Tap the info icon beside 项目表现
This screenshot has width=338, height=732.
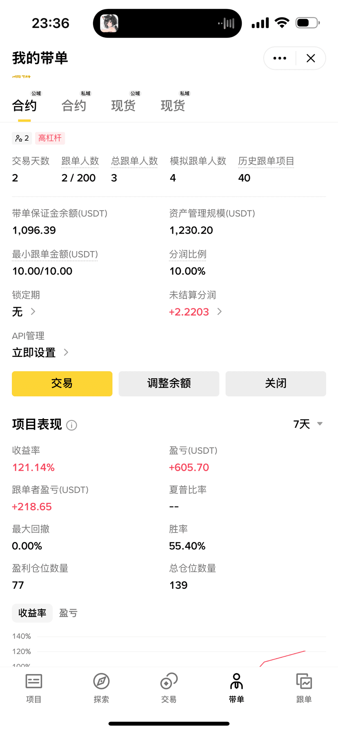(x=71, y=425)
